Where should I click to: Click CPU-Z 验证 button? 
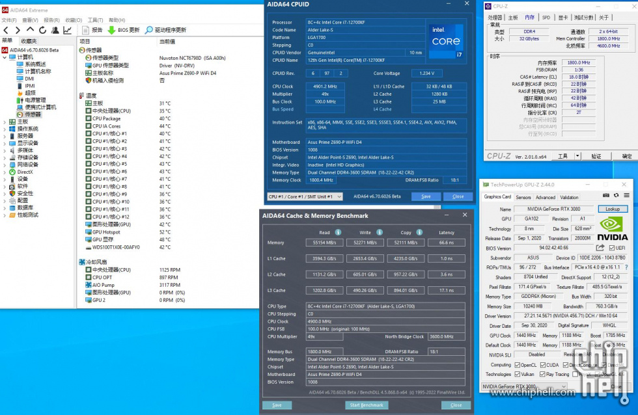(x=596, y=156)
